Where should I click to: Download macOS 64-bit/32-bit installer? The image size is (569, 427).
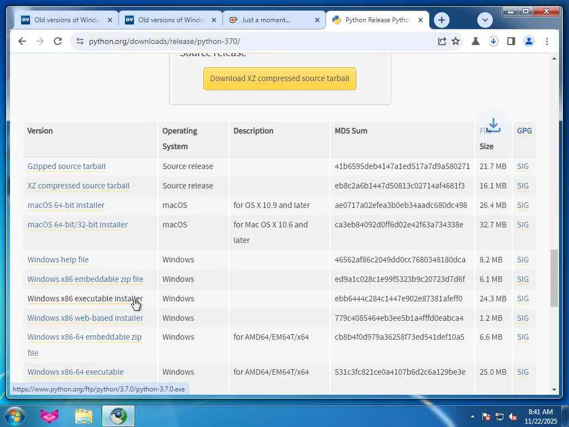coord(78,225)
